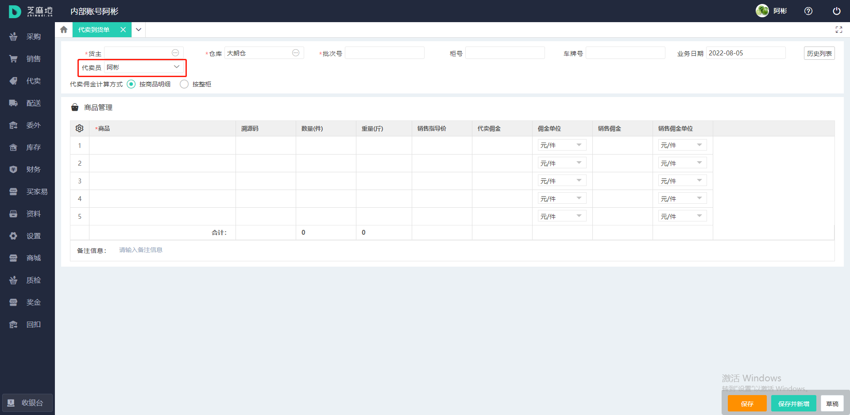Click the help question mark icon
Screen dimensions: 850x415
(x=808, y=11)
